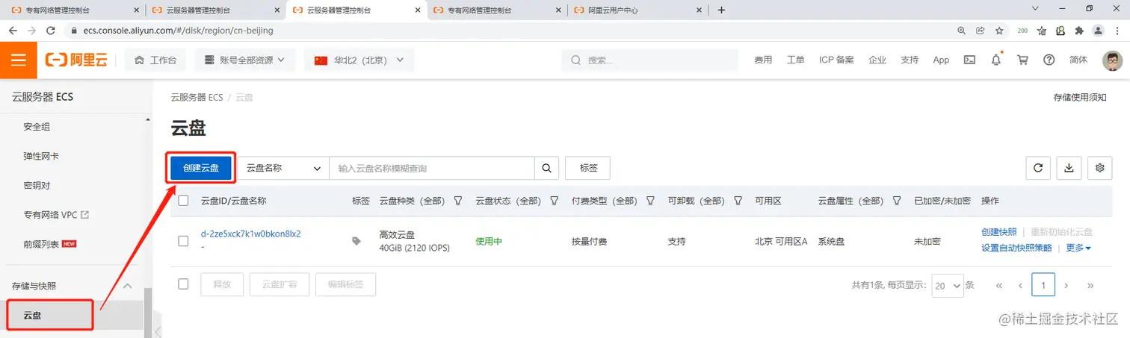Filter by 云盘属性 funnel icon
The height and width of the screenshot is (338, 1130).
(x=898, y=201)
